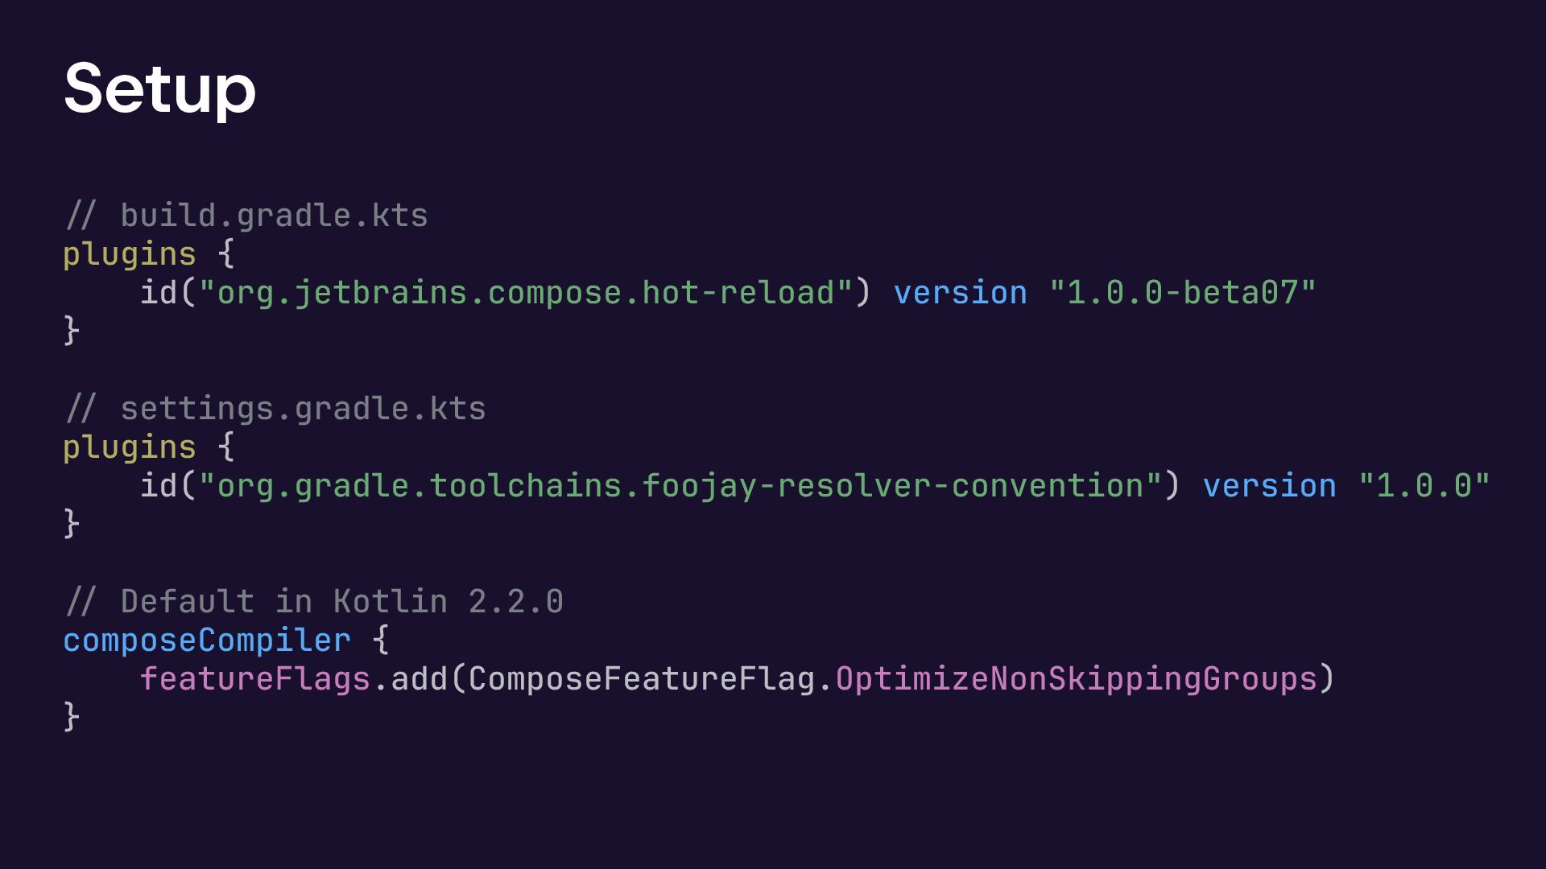
Task: Click the foojay-resolver-convention plugin id string
Action: point(680,486)
